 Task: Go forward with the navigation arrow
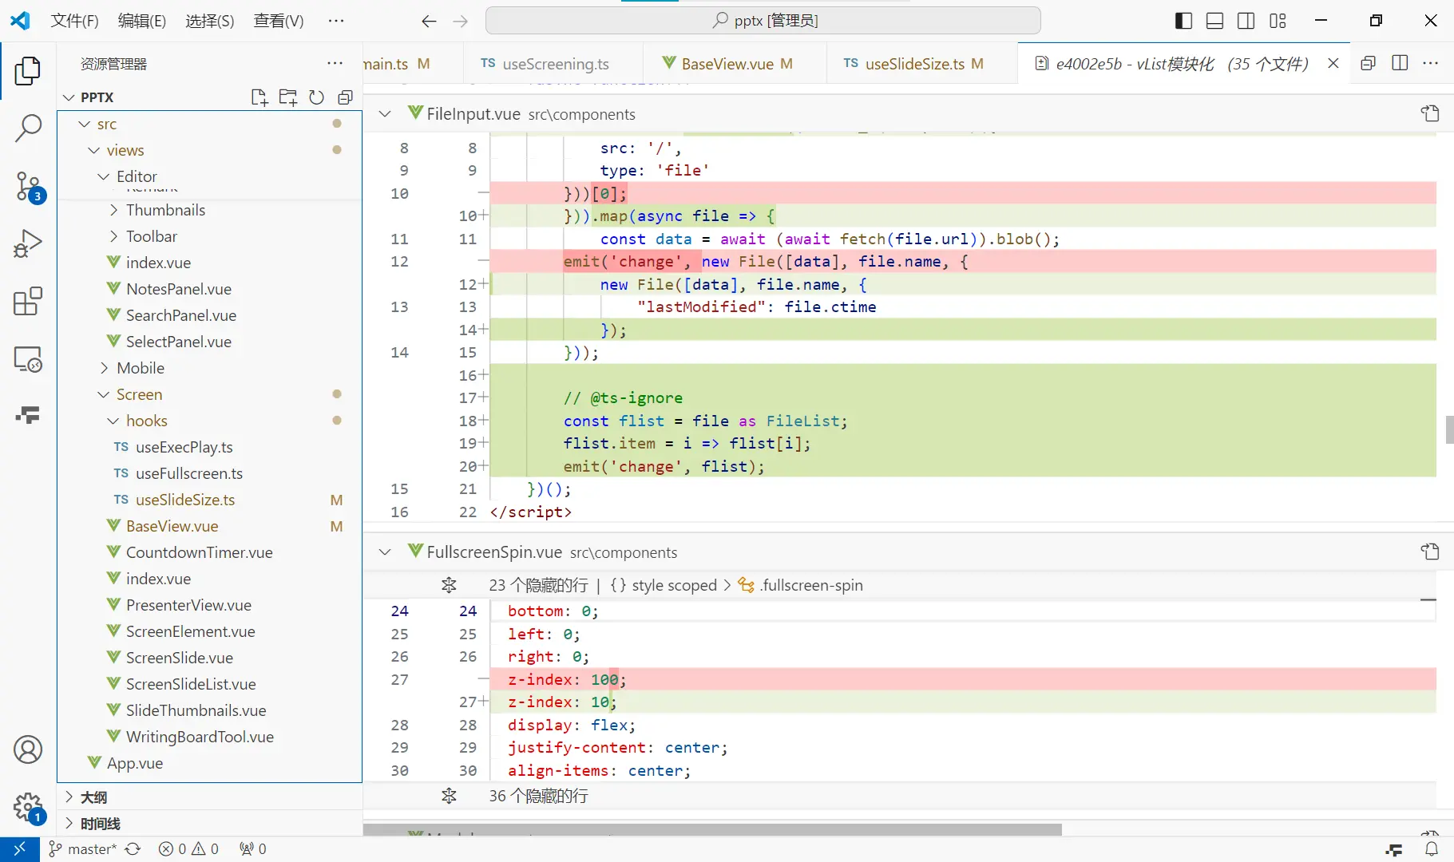click(x=460, y=22)
